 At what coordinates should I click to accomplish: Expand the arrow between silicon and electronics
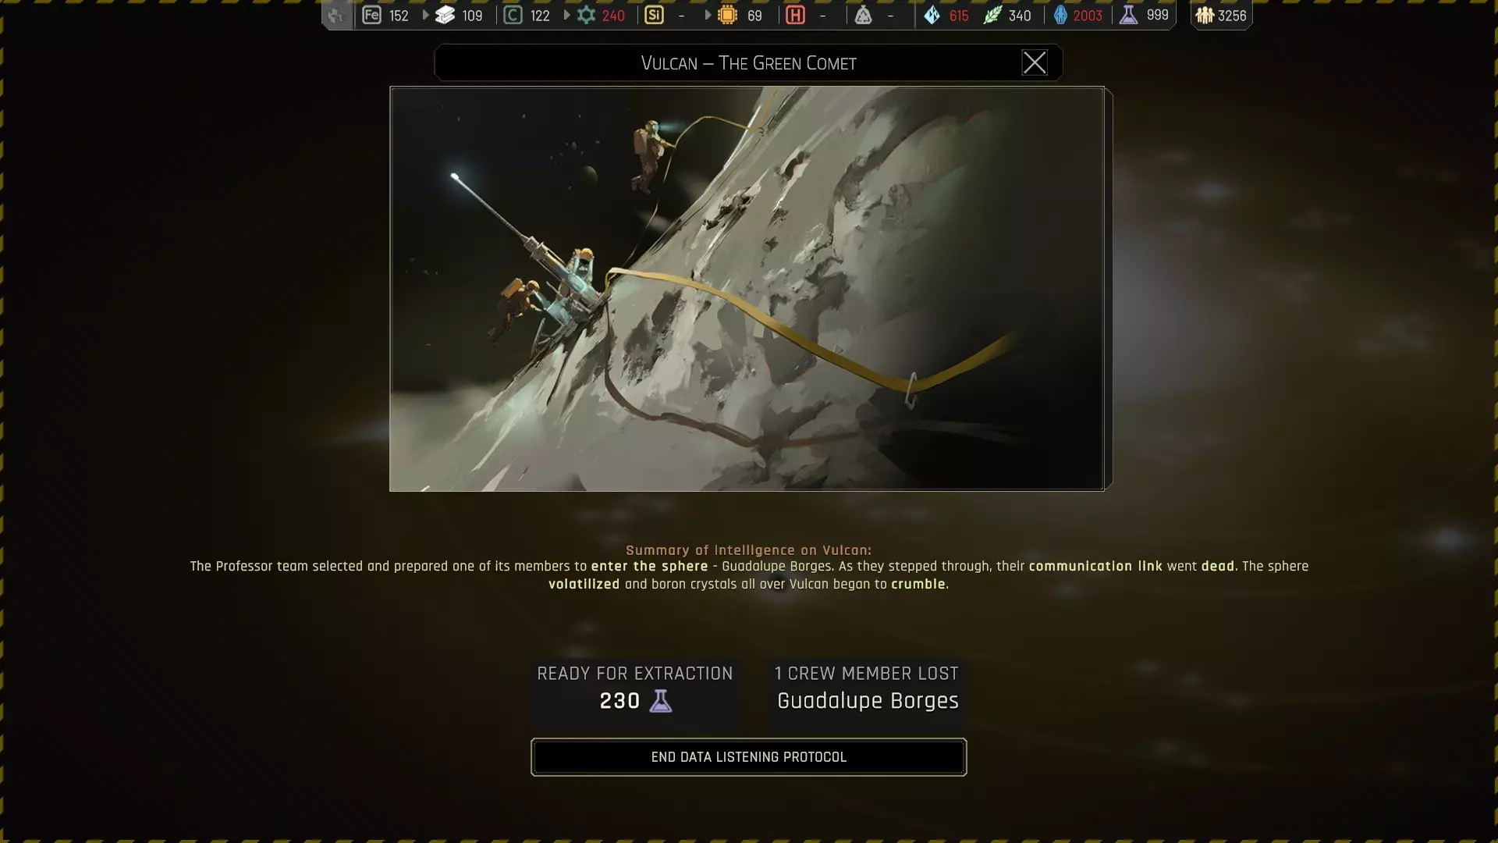708,15
